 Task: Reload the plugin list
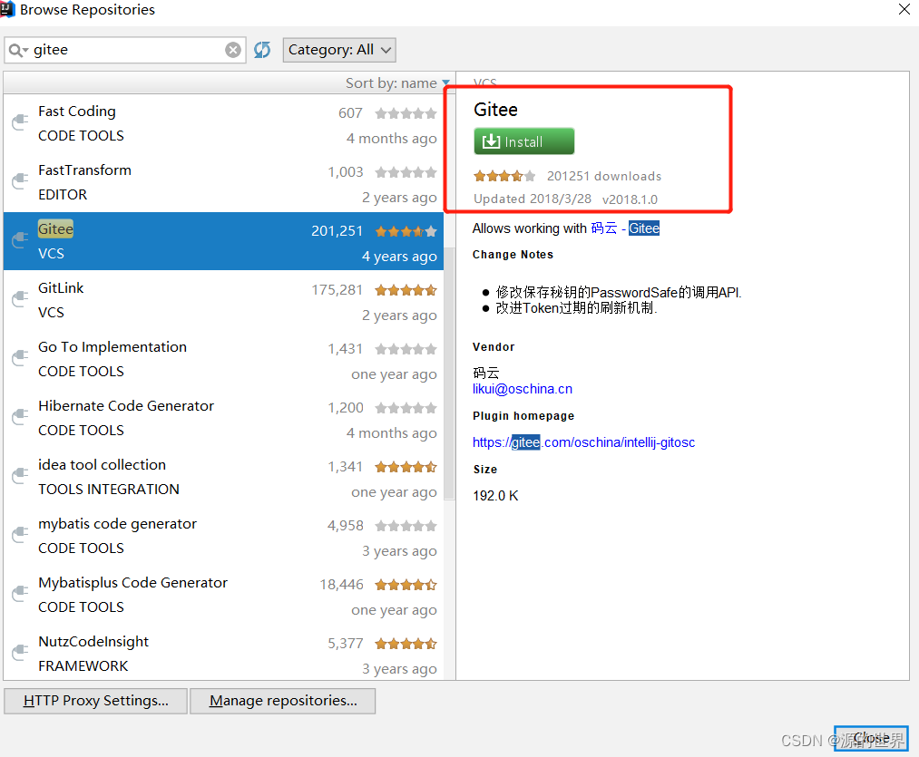[262, 51]
